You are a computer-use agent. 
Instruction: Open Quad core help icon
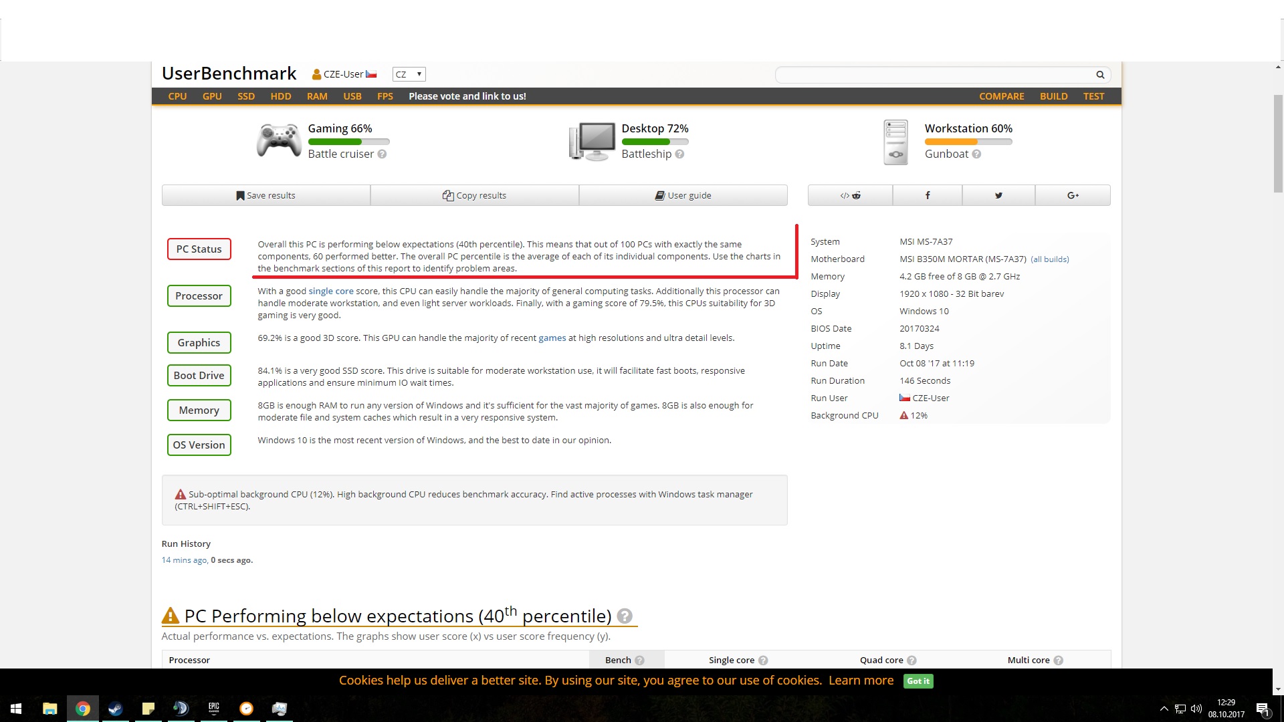tap(912, 660)
